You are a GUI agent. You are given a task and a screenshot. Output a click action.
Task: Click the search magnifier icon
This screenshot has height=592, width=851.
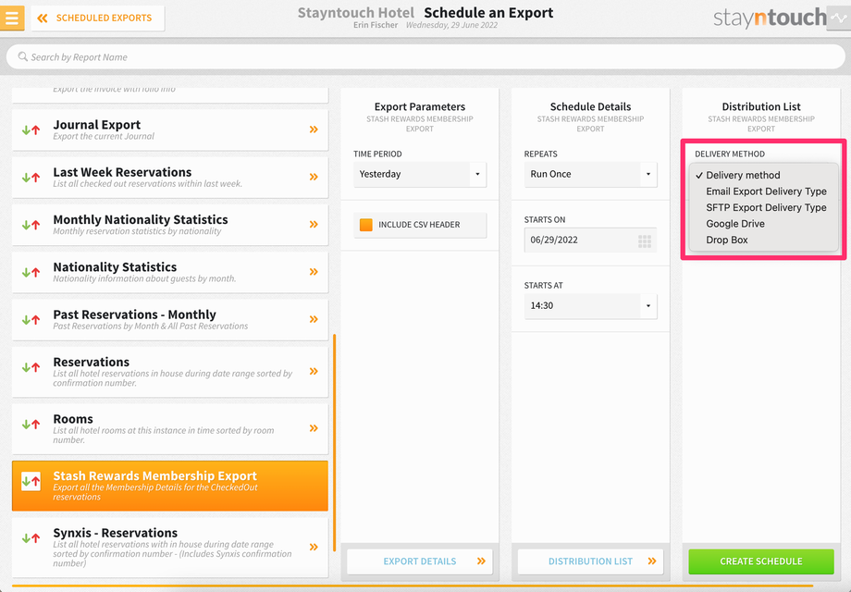(x=23, y=56)
